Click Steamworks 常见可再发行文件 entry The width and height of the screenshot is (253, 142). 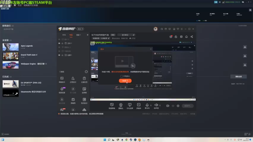coord(33,92)
